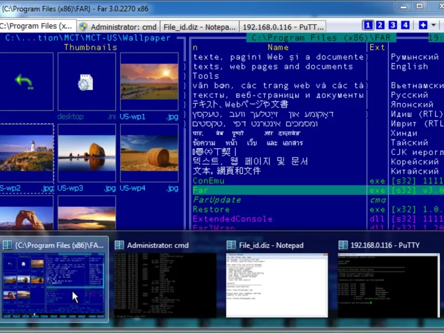Select the C:\Program Files tab
Image resolution: width=444 pixels, height=333 pixels.
pyautogui.click(x=37, y=26)
